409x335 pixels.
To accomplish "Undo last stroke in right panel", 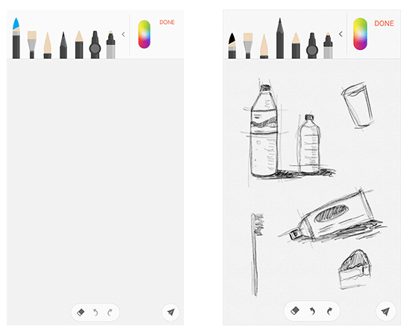I will click(x=312, y=310).
